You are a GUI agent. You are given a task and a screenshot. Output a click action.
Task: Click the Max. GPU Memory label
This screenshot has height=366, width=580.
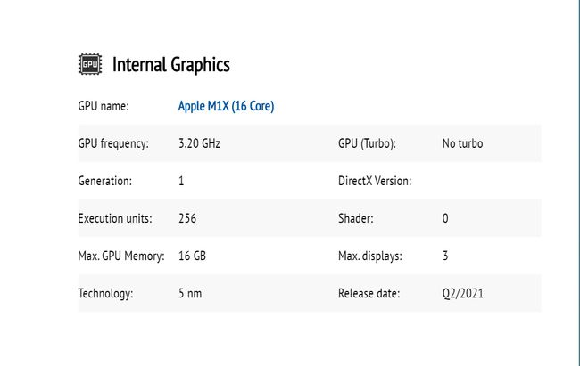121,256
